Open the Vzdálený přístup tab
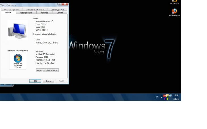 tap(58, 10)
